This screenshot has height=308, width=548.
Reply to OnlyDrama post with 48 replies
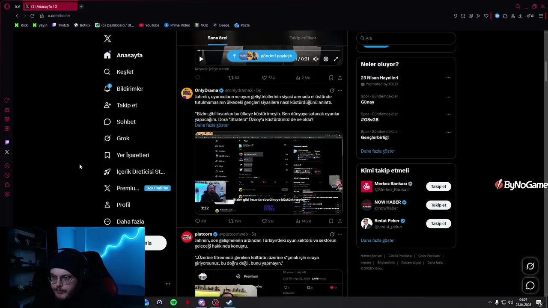click(200, 221)
